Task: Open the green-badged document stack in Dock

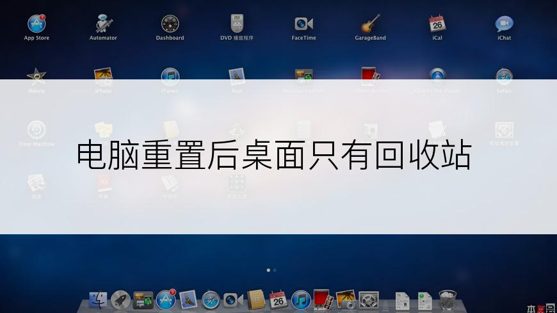Action: click(x=424, y=301)
